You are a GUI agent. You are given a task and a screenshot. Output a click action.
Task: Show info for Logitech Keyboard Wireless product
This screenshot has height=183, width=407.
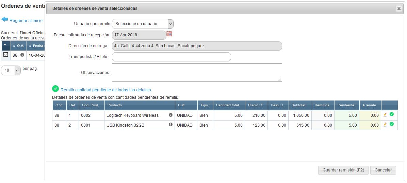tap(170, 115)
